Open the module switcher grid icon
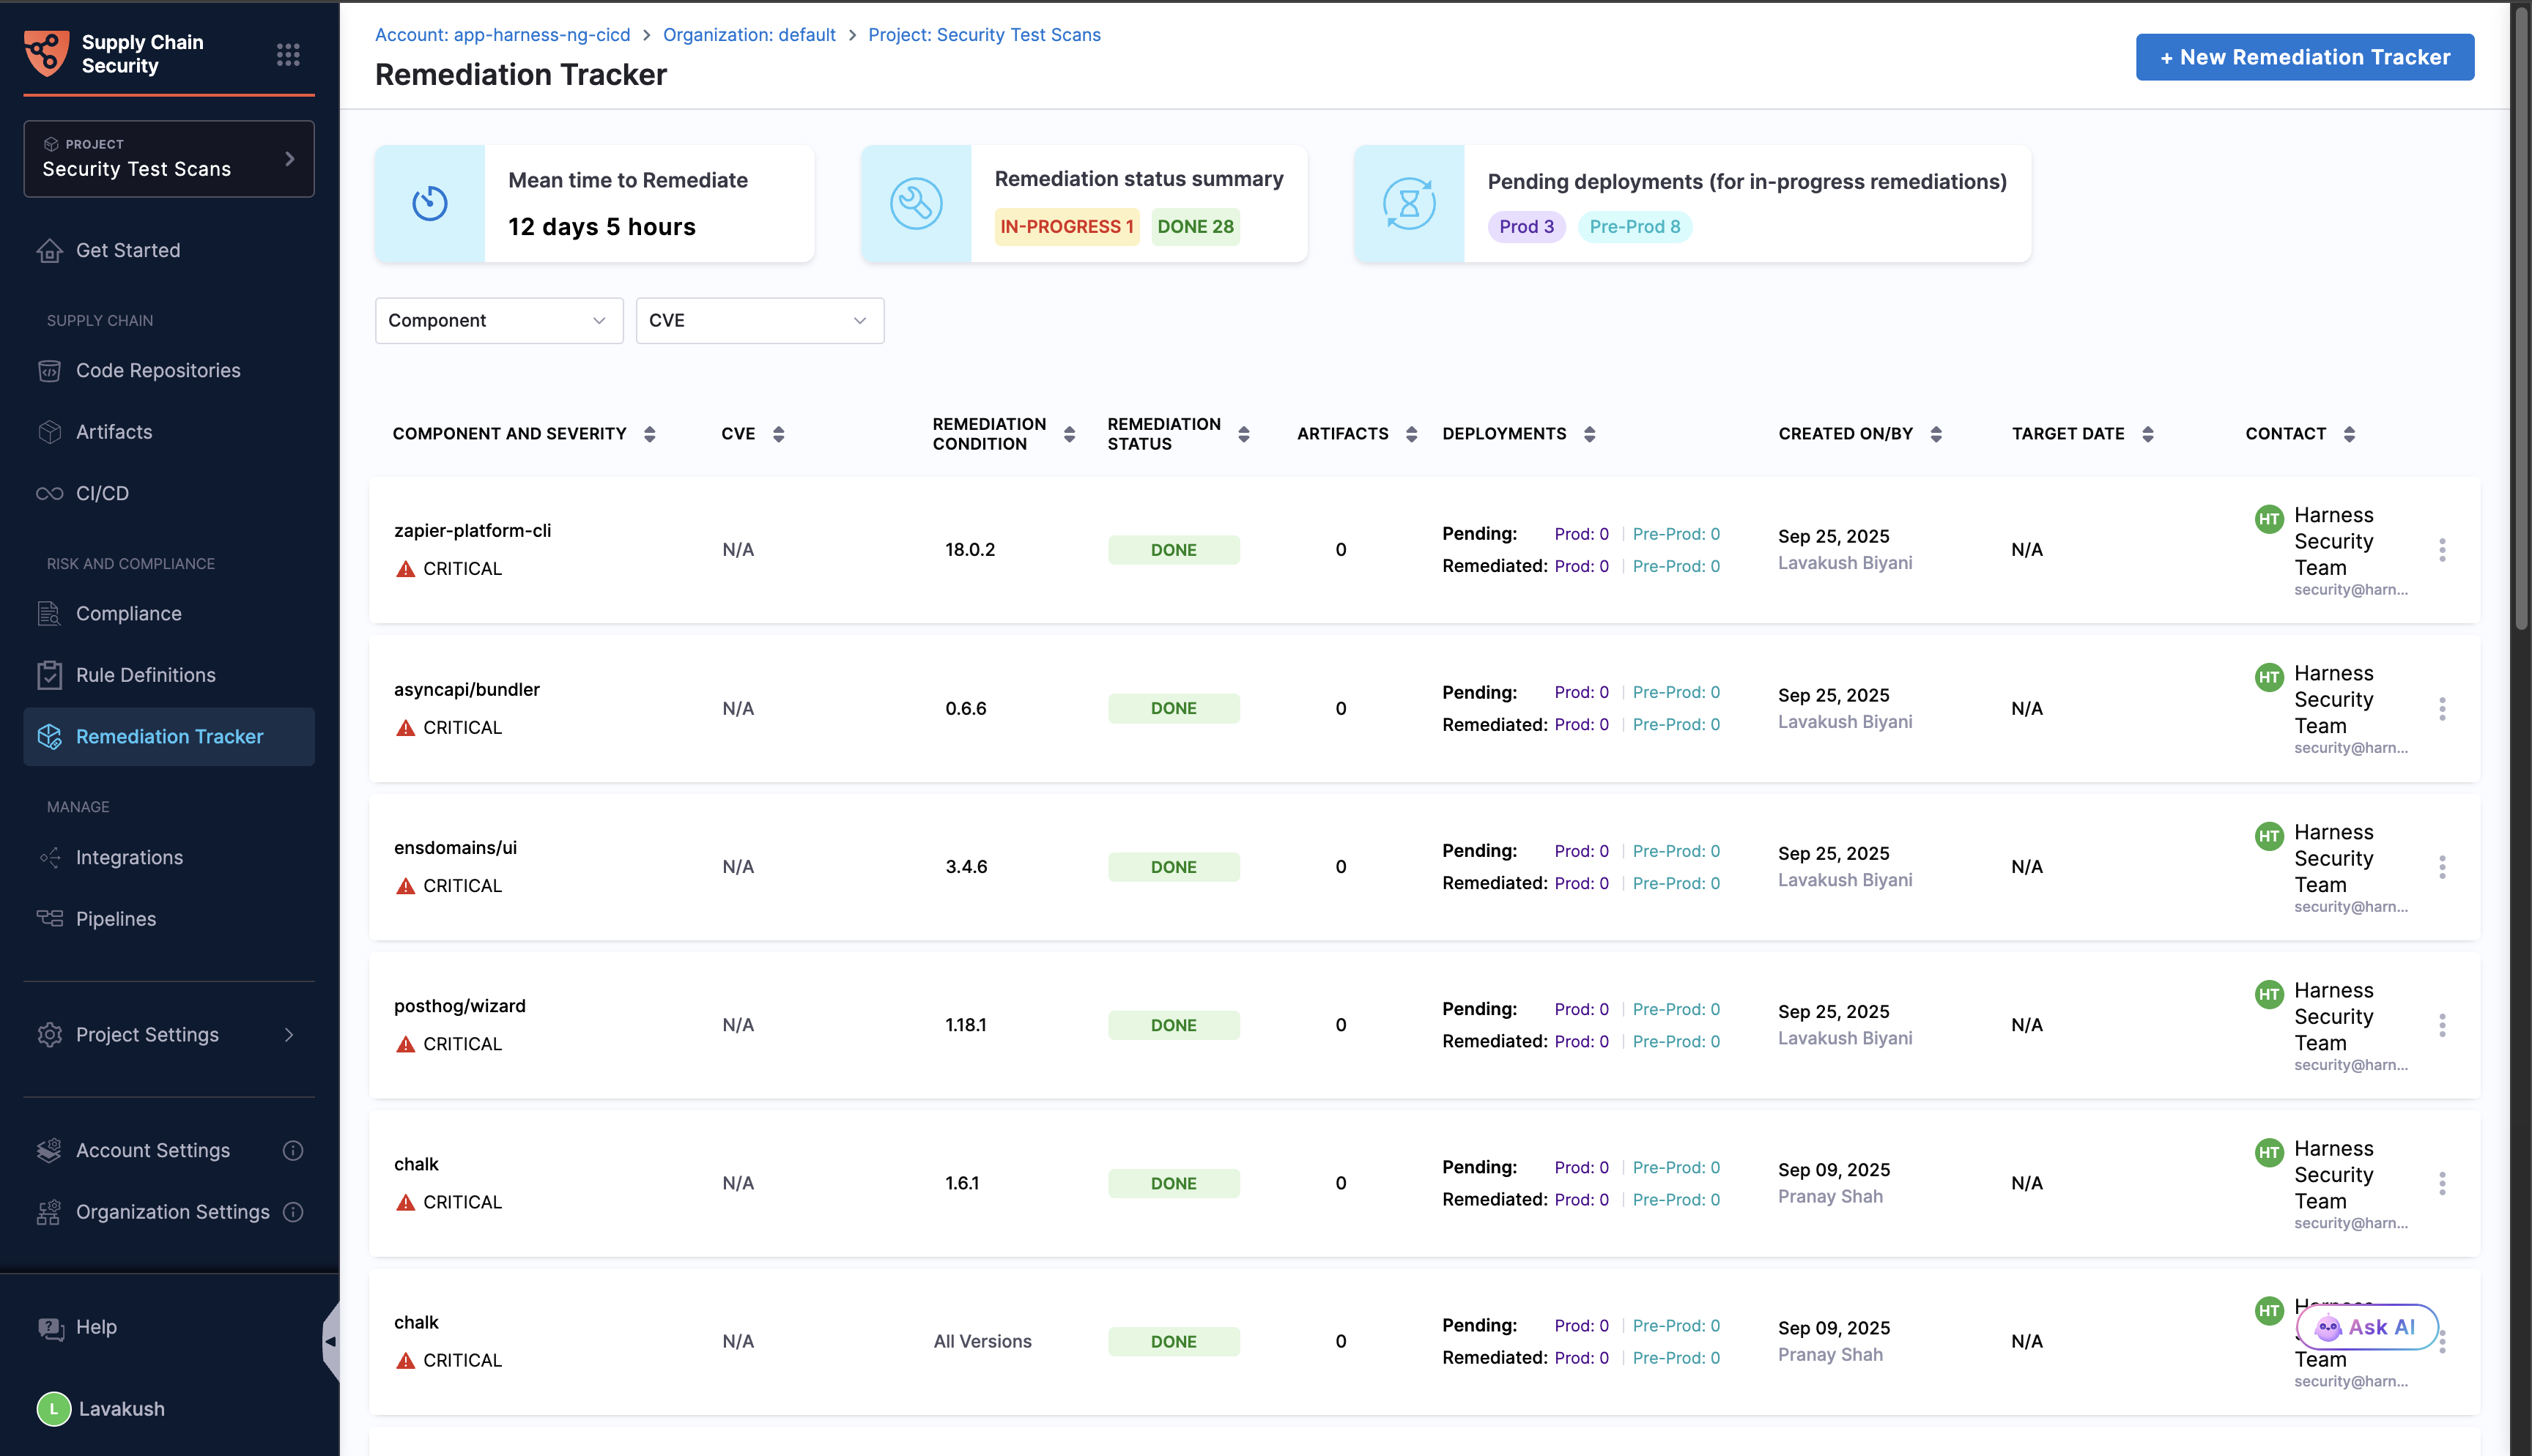The height and width of the screenshot is (1456, 2532). point(288,54)
